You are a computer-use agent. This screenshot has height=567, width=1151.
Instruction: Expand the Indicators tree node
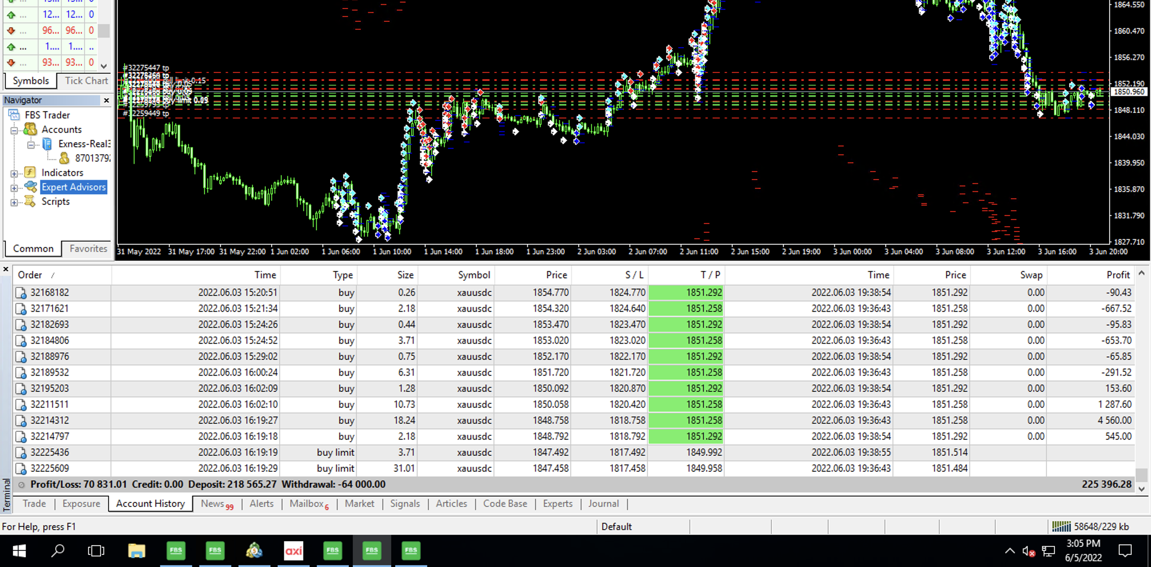point(14,174)
